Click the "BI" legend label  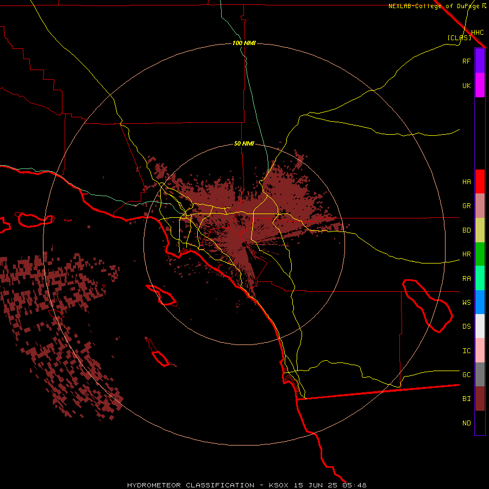coord(466,399)
